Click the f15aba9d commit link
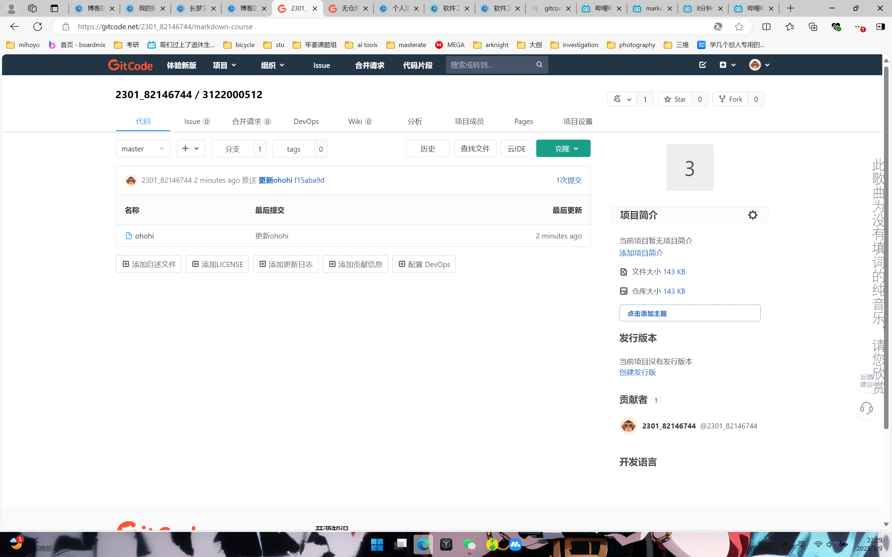 pyautogui.click(x=309, y=180)
